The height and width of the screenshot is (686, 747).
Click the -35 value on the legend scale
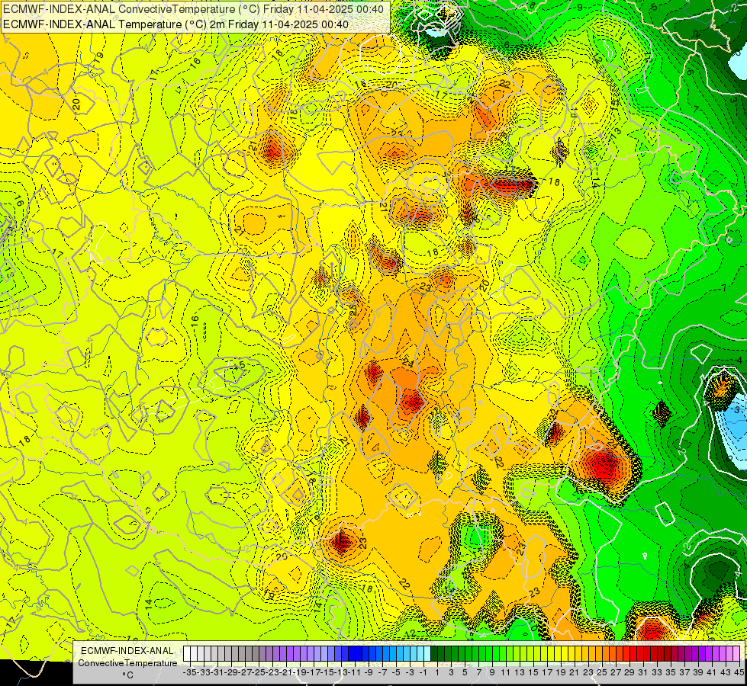190,672
